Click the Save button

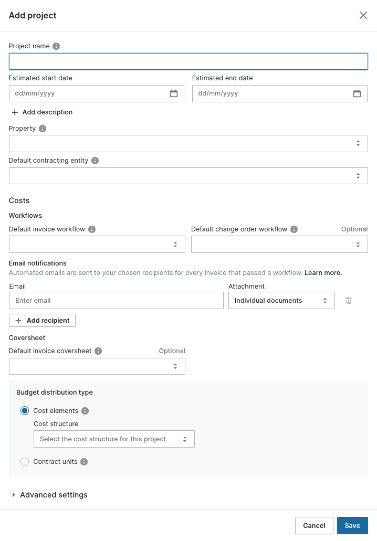point(352,525)
